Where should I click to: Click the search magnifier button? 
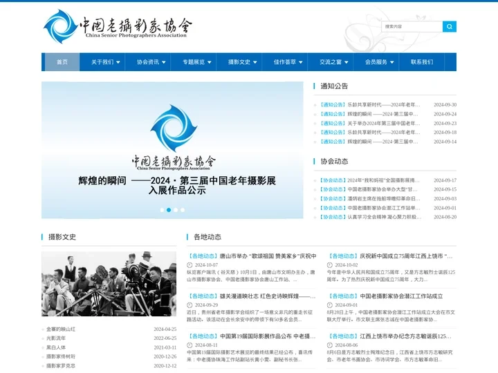click(449, 27)
